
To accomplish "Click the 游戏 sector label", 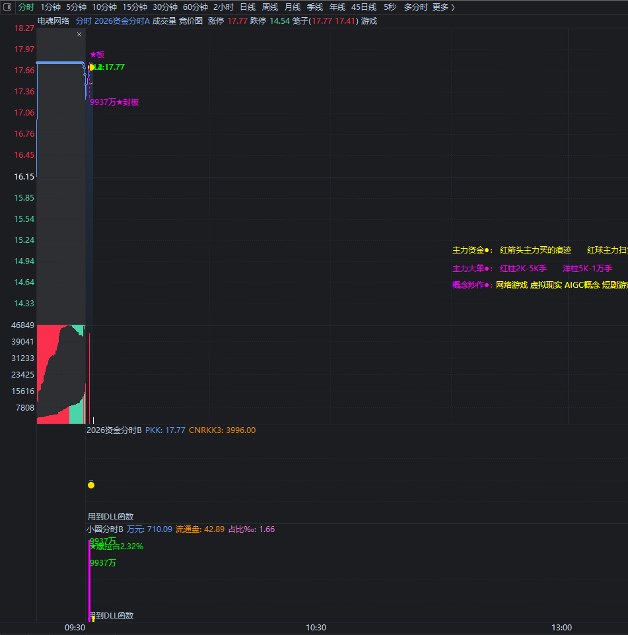I will [x=369, y=21].
